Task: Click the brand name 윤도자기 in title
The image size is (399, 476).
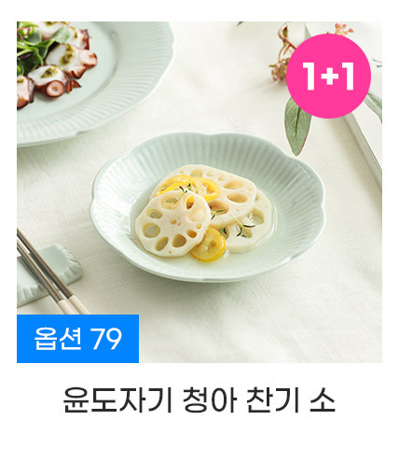Action: coord(117,399)
